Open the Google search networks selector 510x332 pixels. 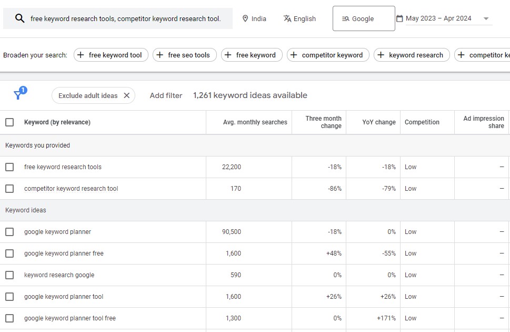[x=364, y=18]
